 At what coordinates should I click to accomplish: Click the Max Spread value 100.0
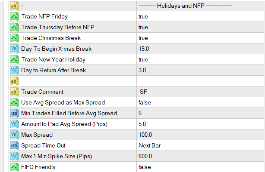pyautogui.click(x=145, y=135)
